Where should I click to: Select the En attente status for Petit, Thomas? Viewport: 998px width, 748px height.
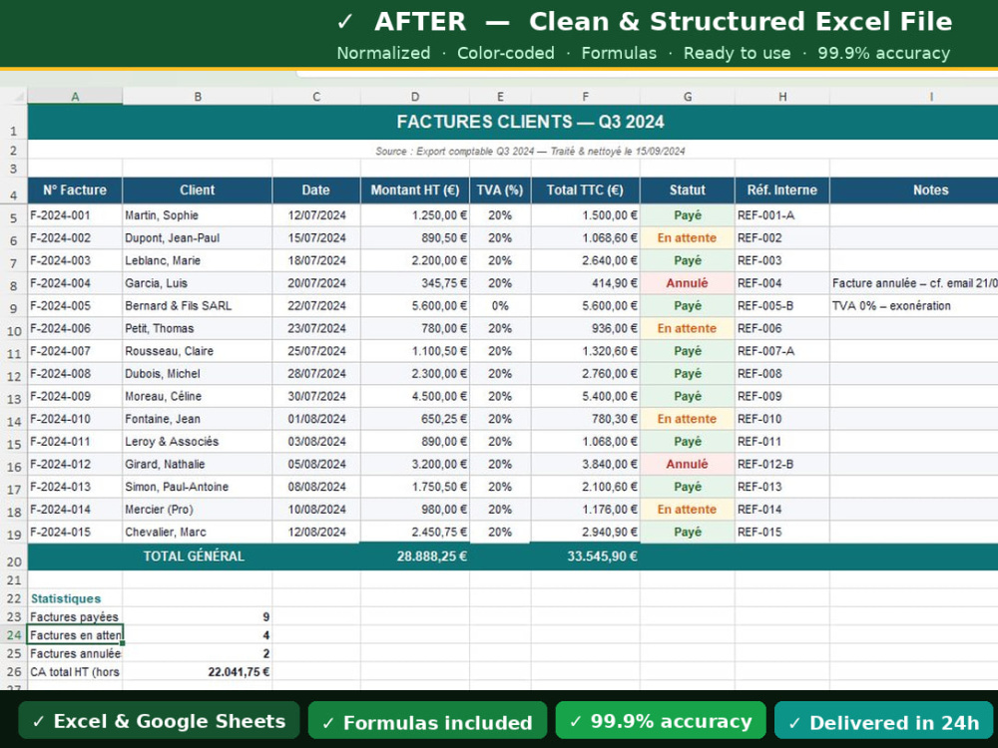688,328
